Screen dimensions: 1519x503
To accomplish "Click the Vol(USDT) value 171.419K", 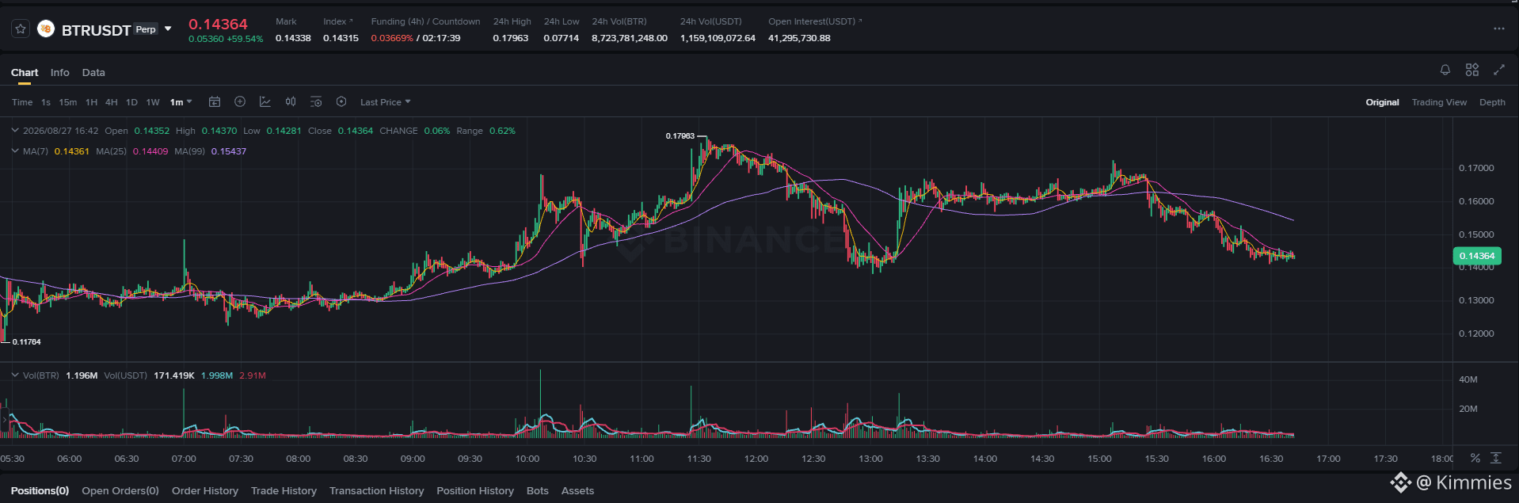I will coord(174,375).
